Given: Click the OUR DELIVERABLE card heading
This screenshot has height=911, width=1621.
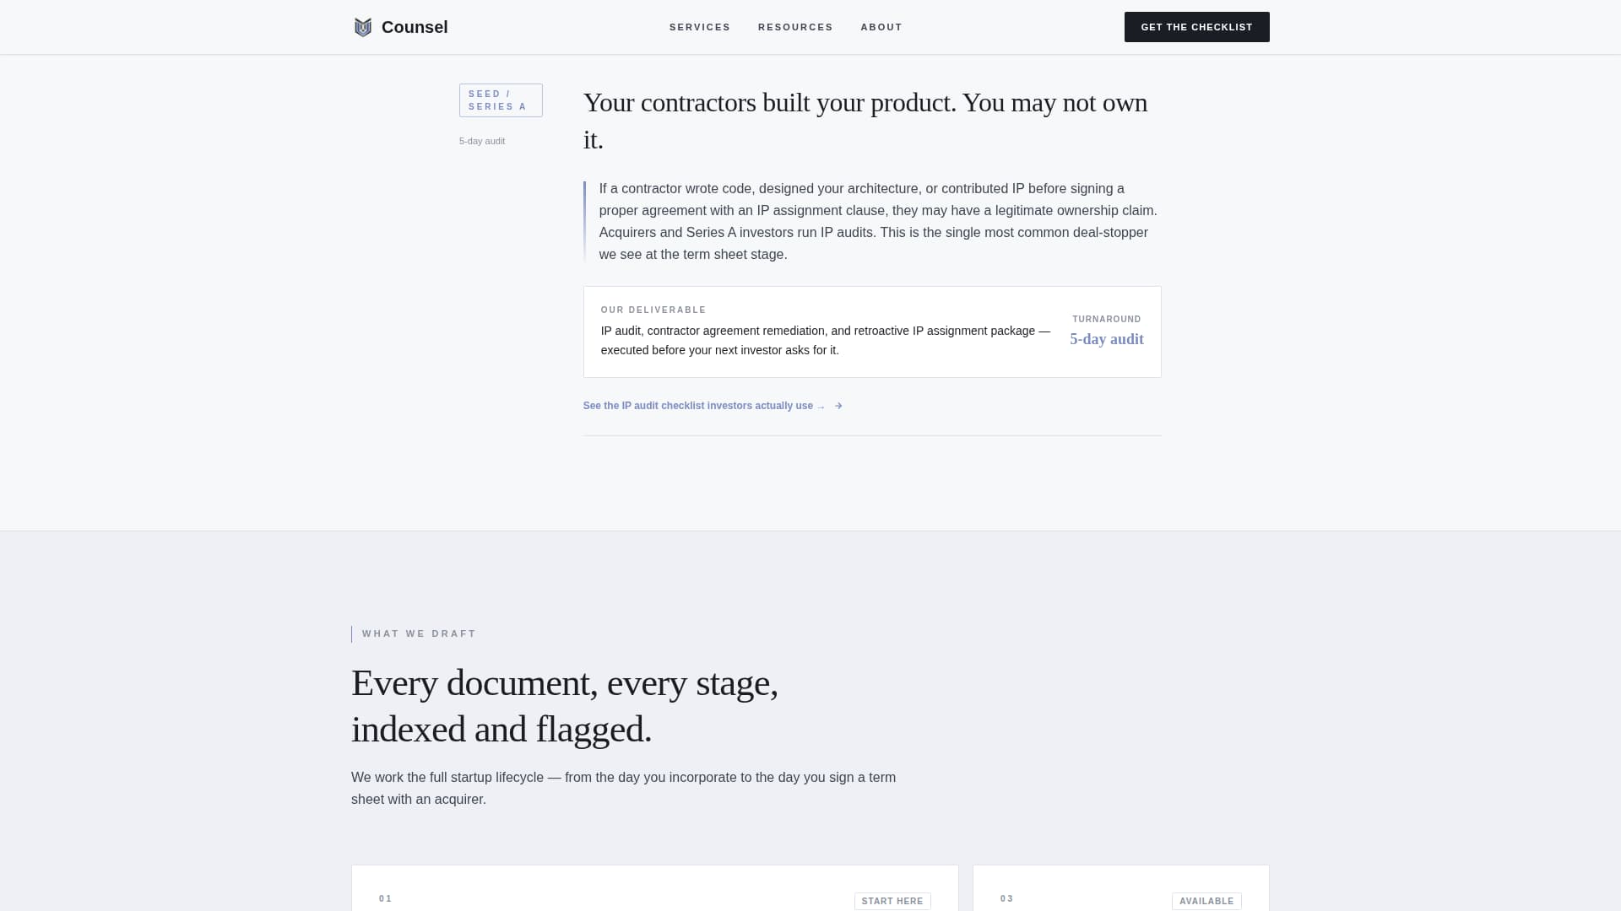Looking at the screenshot, I should (653, 310).
